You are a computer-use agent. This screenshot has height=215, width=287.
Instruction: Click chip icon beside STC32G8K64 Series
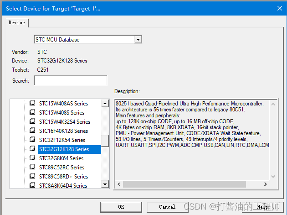click(32, 158)
